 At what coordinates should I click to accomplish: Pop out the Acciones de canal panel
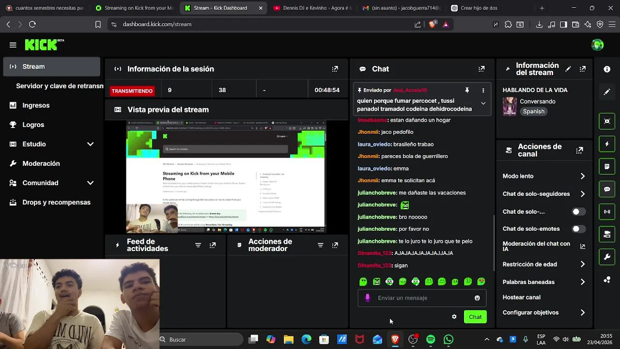point(579,150)
